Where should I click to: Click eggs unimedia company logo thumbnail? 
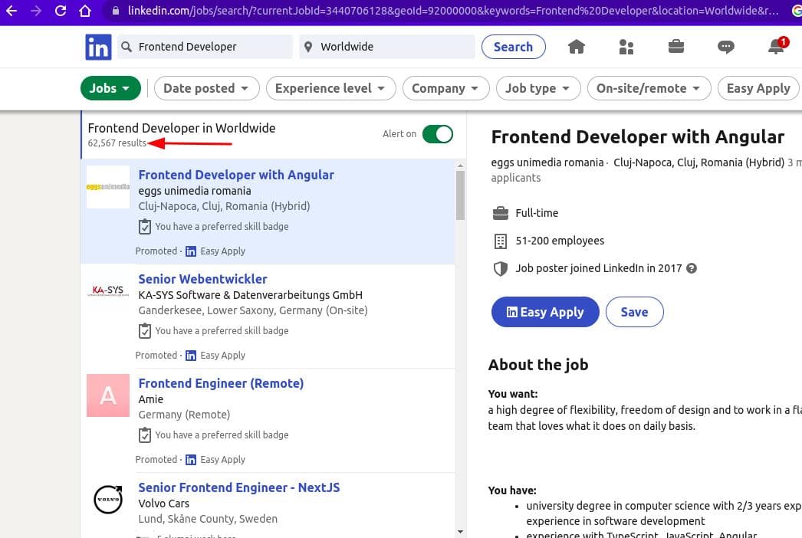tap(108, 187)
